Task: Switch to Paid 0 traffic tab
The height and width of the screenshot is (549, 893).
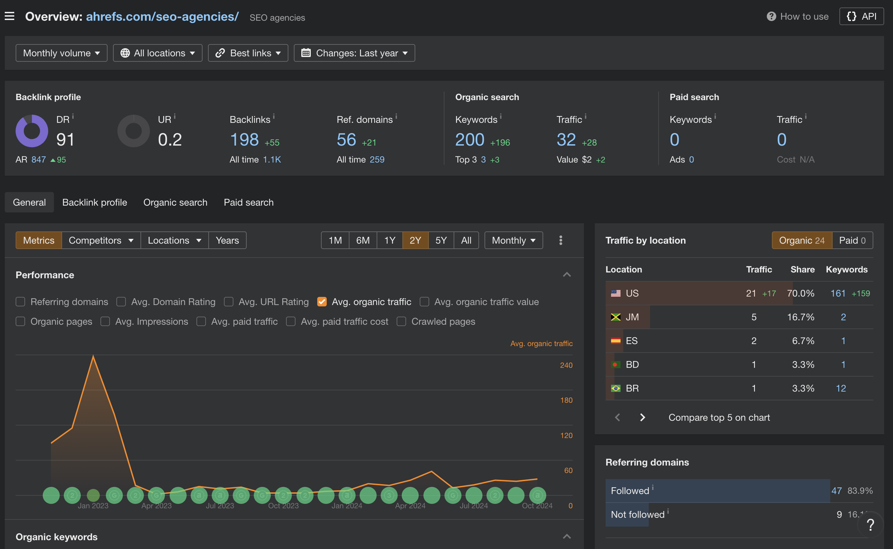Action: click(x=852, y=240)
